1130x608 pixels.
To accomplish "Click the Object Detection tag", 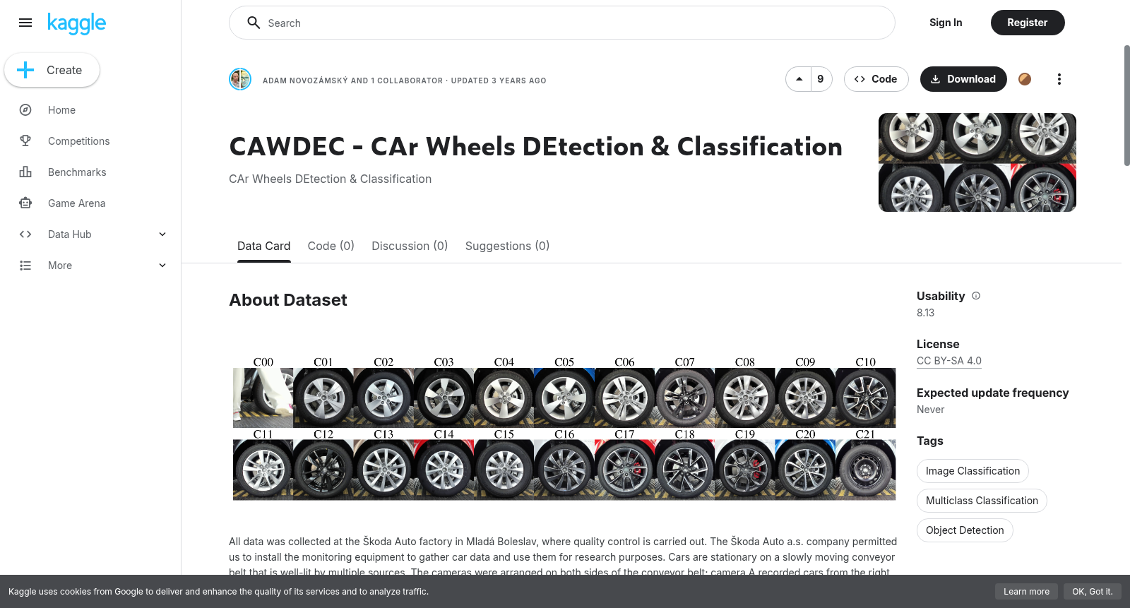I will click(x=965, y=530).
